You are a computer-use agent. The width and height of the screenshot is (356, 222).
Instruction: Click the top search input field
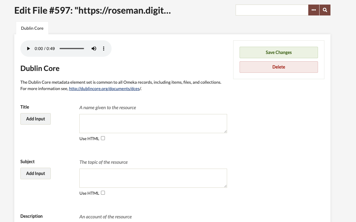pos(272,10)
